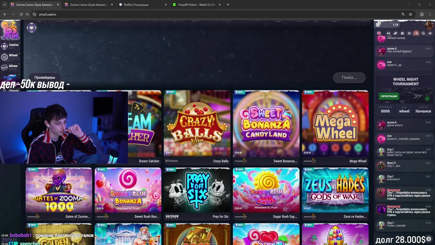Open the Провайдеры providers dropdown

[x=45, y=78]
